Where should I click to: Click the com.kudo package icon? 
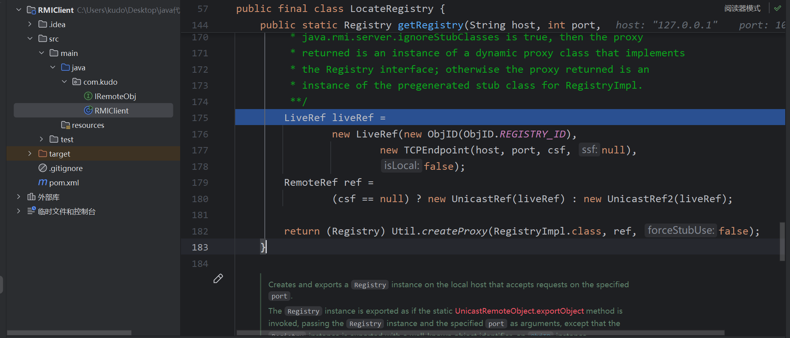point(77,82)
